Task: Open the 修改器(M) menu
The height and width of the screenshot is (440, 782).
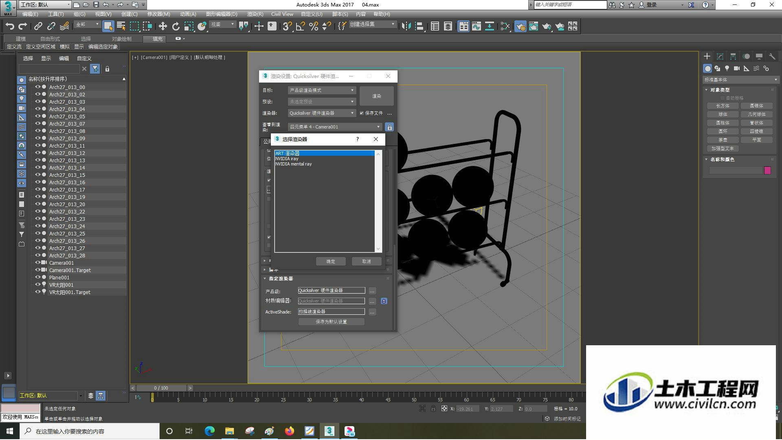Action: [158, 14]
